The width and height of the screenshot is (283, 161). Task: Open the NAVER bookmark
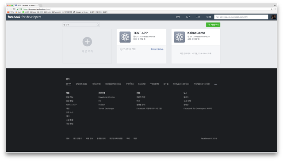click(26, 12)
